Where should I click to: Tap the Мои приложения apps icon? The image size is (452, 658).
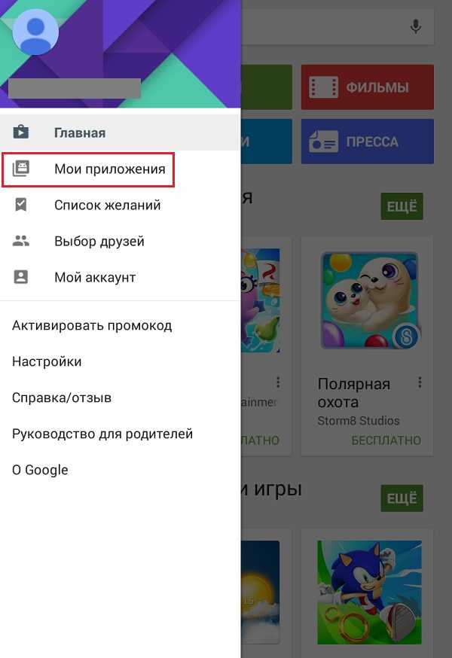click(21, 169)
